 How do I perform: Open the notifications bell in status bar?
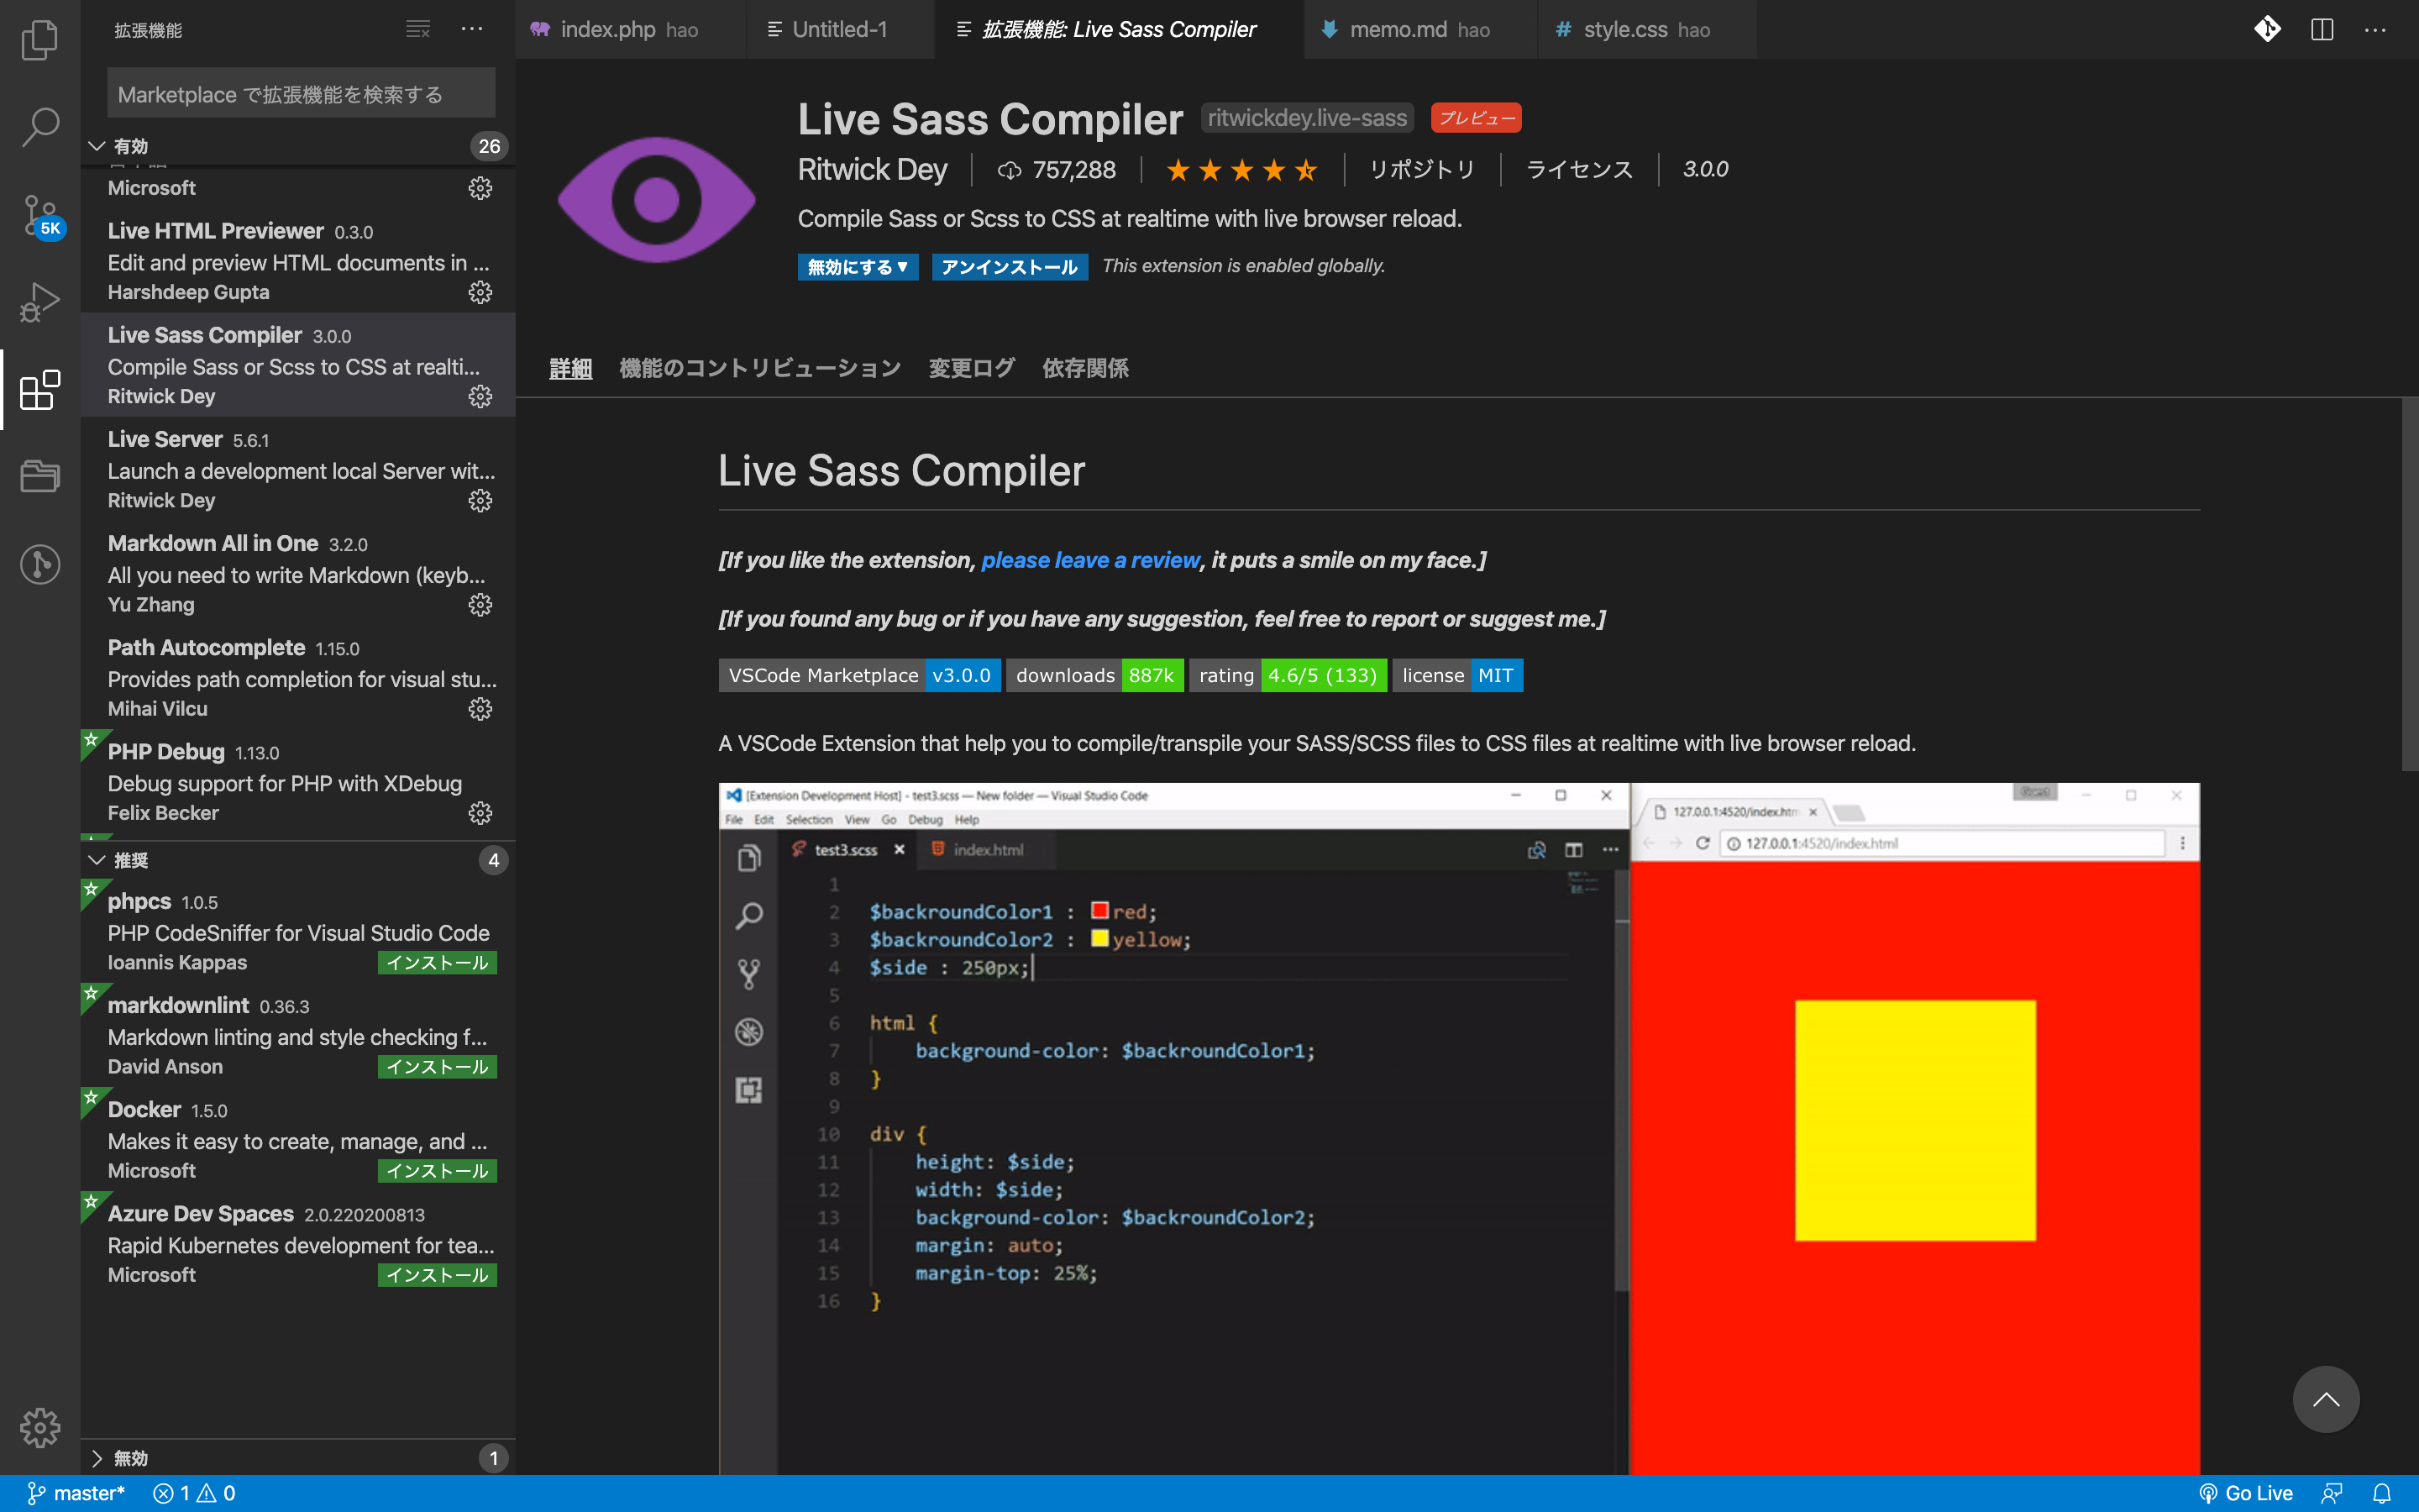(x=2382, y=1493)
